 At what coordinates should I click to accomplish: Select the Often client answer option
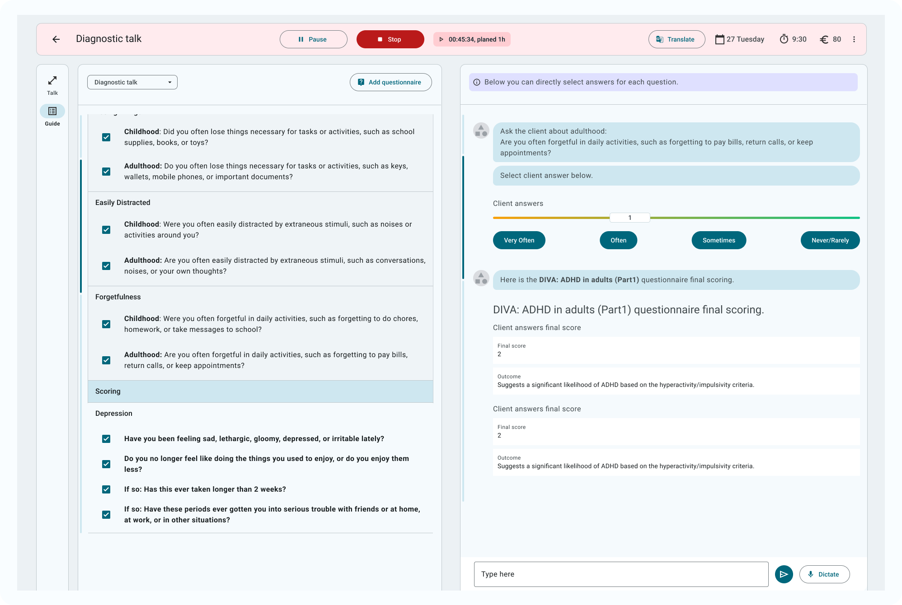(x=618, y=240)
